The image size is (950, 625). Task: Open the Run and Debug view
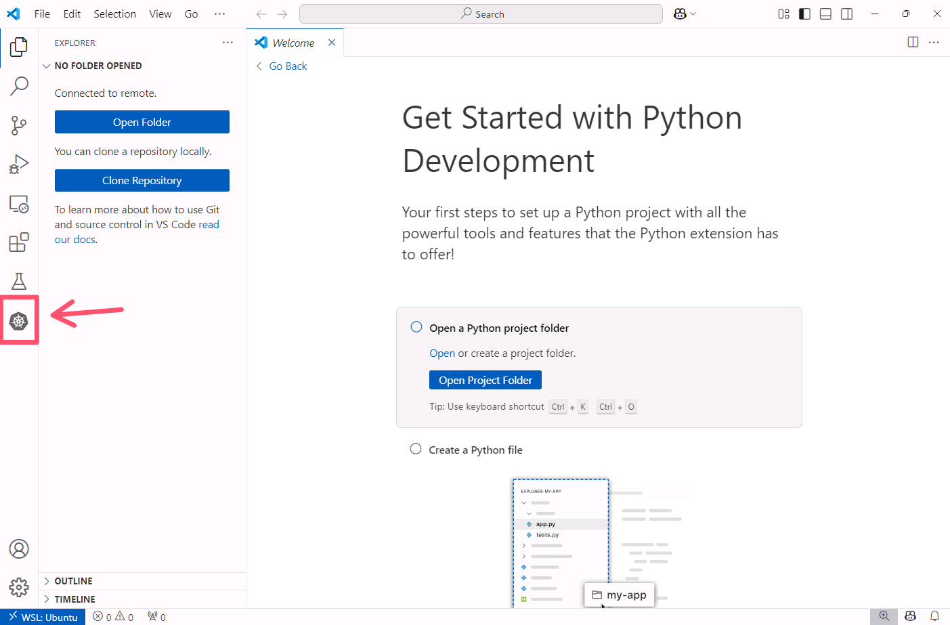click(19, 165)
